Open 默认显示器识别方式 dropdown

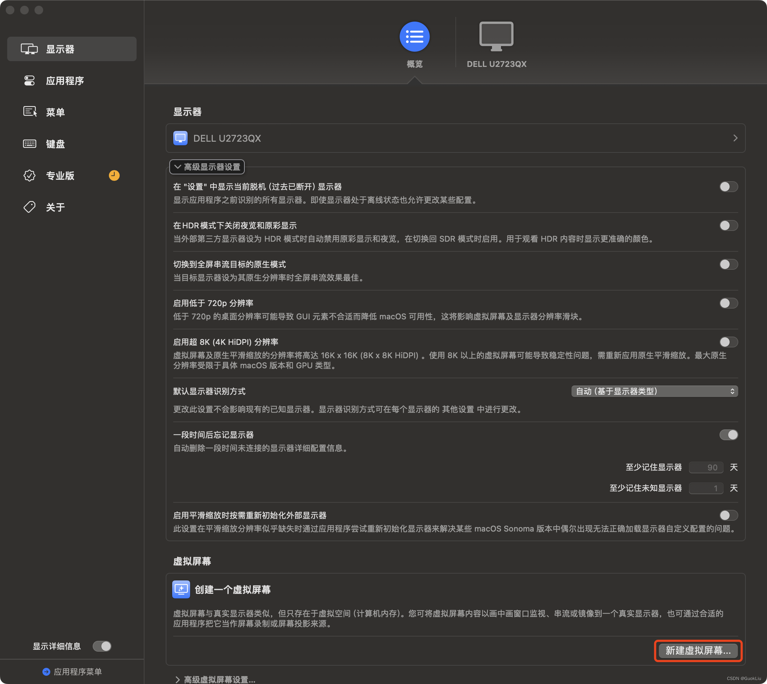[x=654, y=391]
